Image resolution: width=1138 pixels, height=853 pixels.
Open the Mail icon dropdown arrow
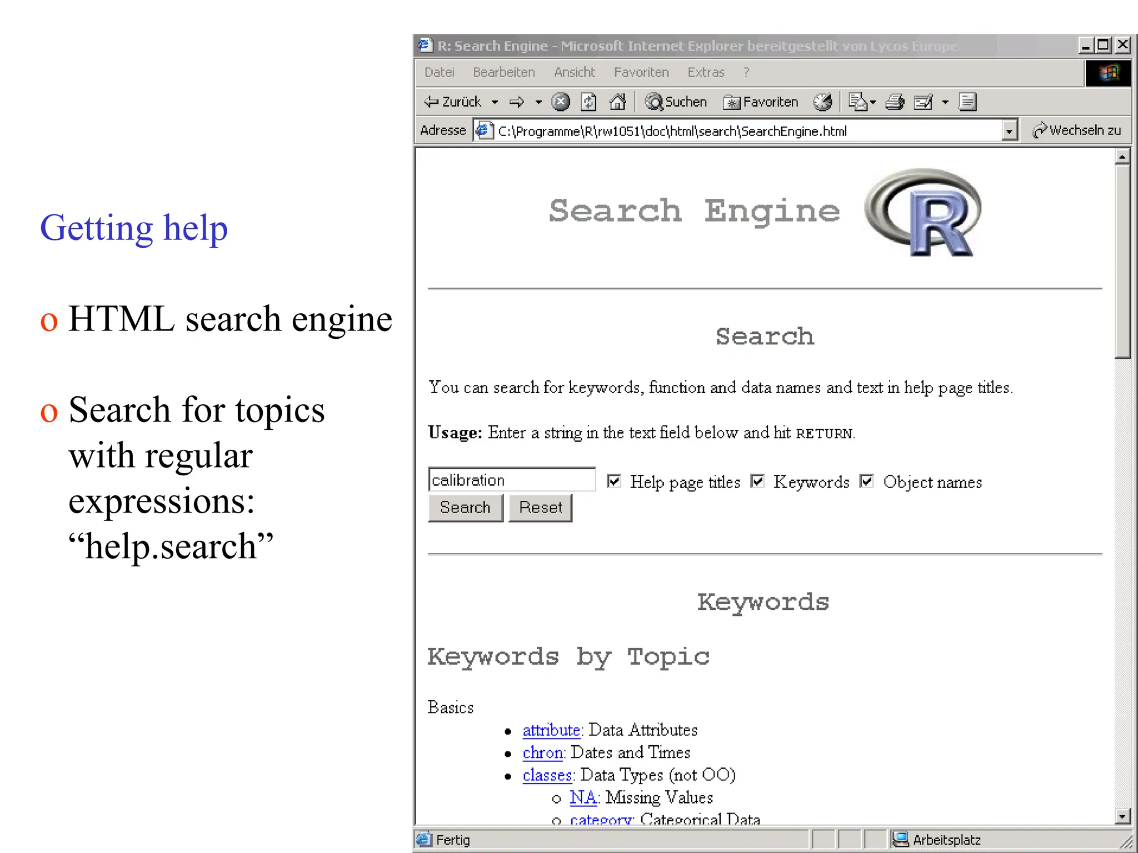(873, 102)
